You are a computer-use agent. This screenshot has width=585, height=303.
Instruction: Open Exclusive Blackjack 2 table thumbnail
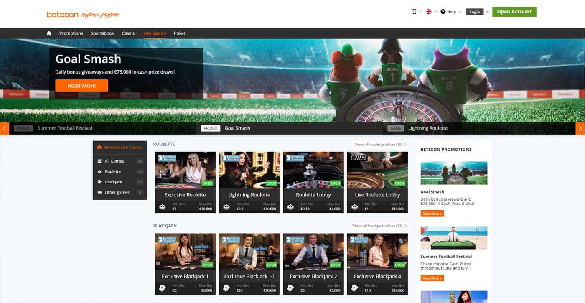click(313, 252)
